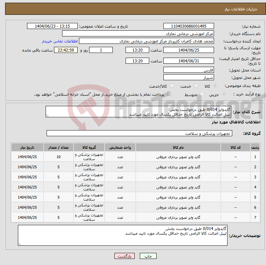Image resolution: width=266 pixels, height=265 pixels.
Task: Click the item name in row 6
Action: [x=178, y=207]
